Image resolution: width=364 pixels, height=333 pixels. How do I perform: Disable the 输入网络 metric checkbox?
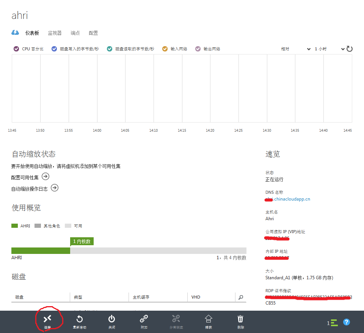165,49
